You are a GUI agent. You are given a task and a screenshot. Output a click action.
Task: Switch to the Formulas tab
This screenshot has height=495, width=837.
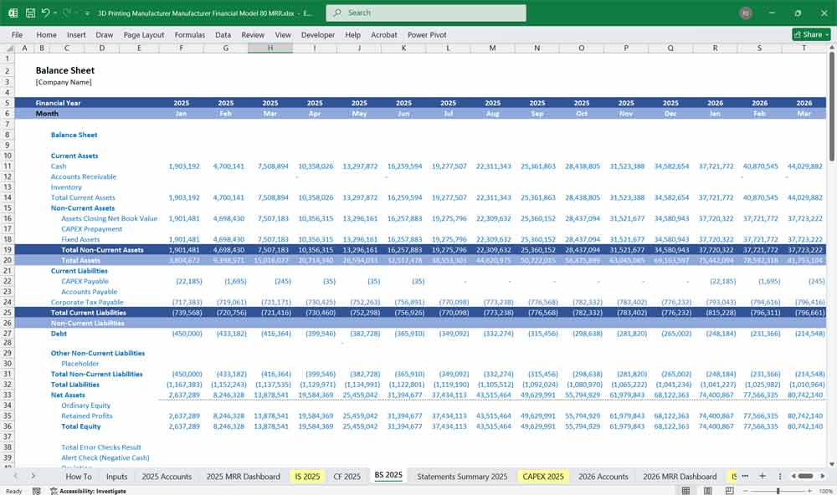[189, 34]
